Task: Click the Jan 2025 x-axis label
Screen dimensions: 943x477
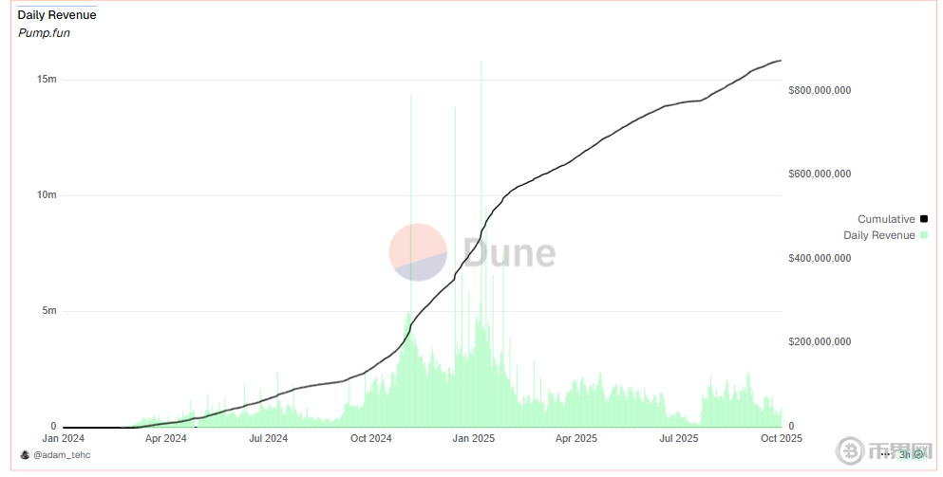Action: coord(473,438)
